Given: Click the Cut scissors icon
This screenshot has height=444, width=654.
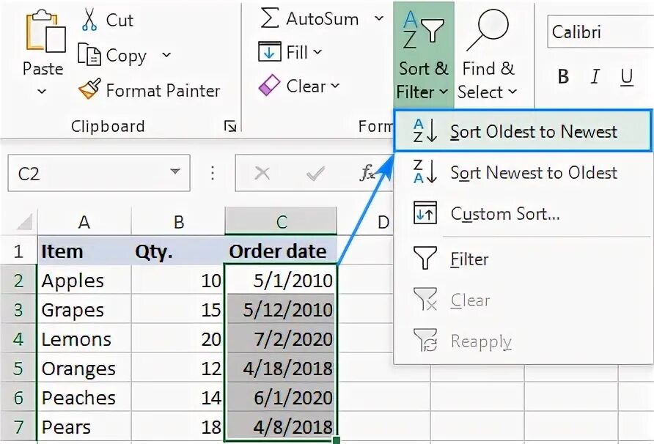Looking at the screenshot, I should tap(89, 20).
